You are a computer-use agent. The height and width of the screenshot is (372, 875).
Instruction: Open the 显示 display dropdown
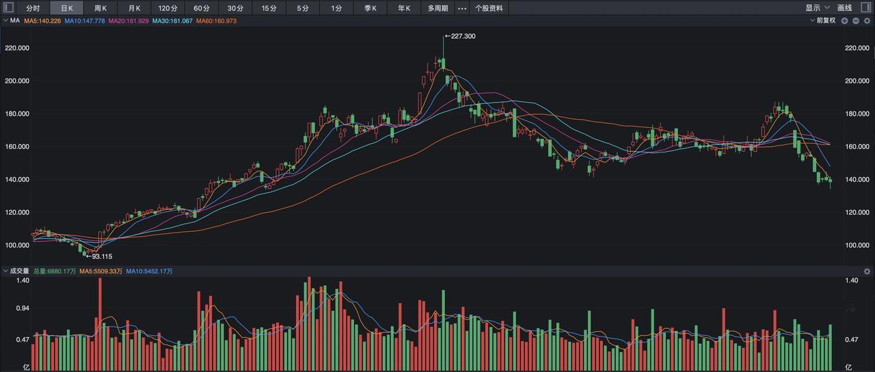[817, 8]
